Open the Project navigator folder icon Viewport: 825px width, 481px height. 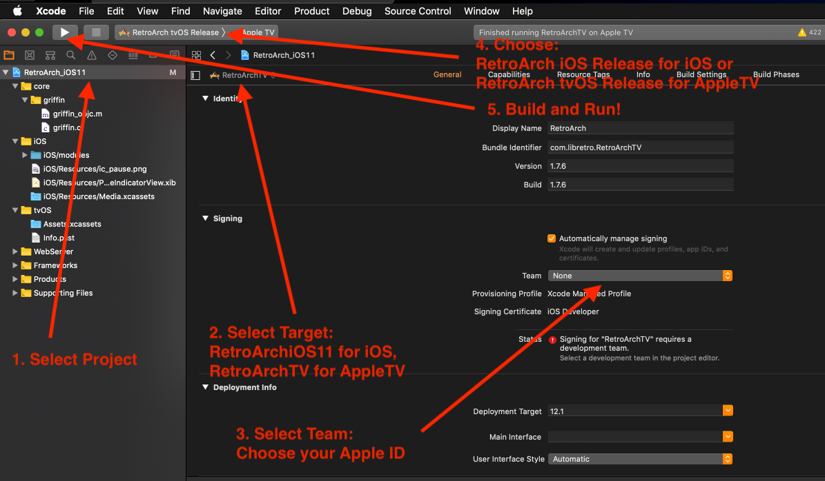[x=9, y=55]
